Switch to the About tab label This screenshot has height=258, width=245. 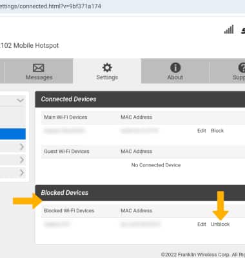[x=175, y=77]
